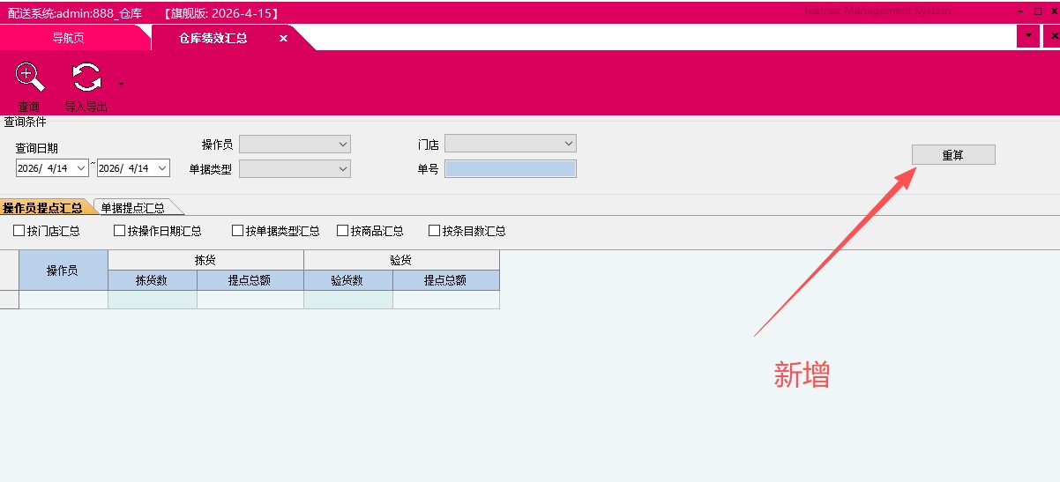Open the start date picker
Screen dimensions: 1060x482
coord(81,168)
